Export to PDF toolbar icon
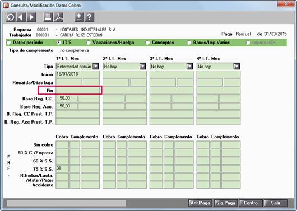Image resolution: width=297 pixels, height=211 pixels. coord(58,17)
